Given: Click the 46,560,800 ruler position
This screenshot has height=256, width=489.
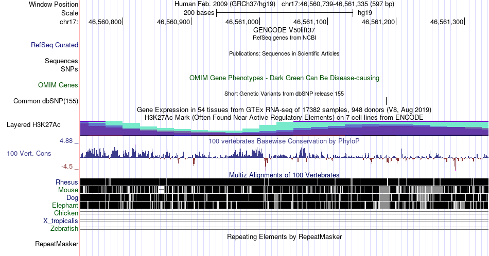Looking at the screenshot, I should (x=105, y=22).
